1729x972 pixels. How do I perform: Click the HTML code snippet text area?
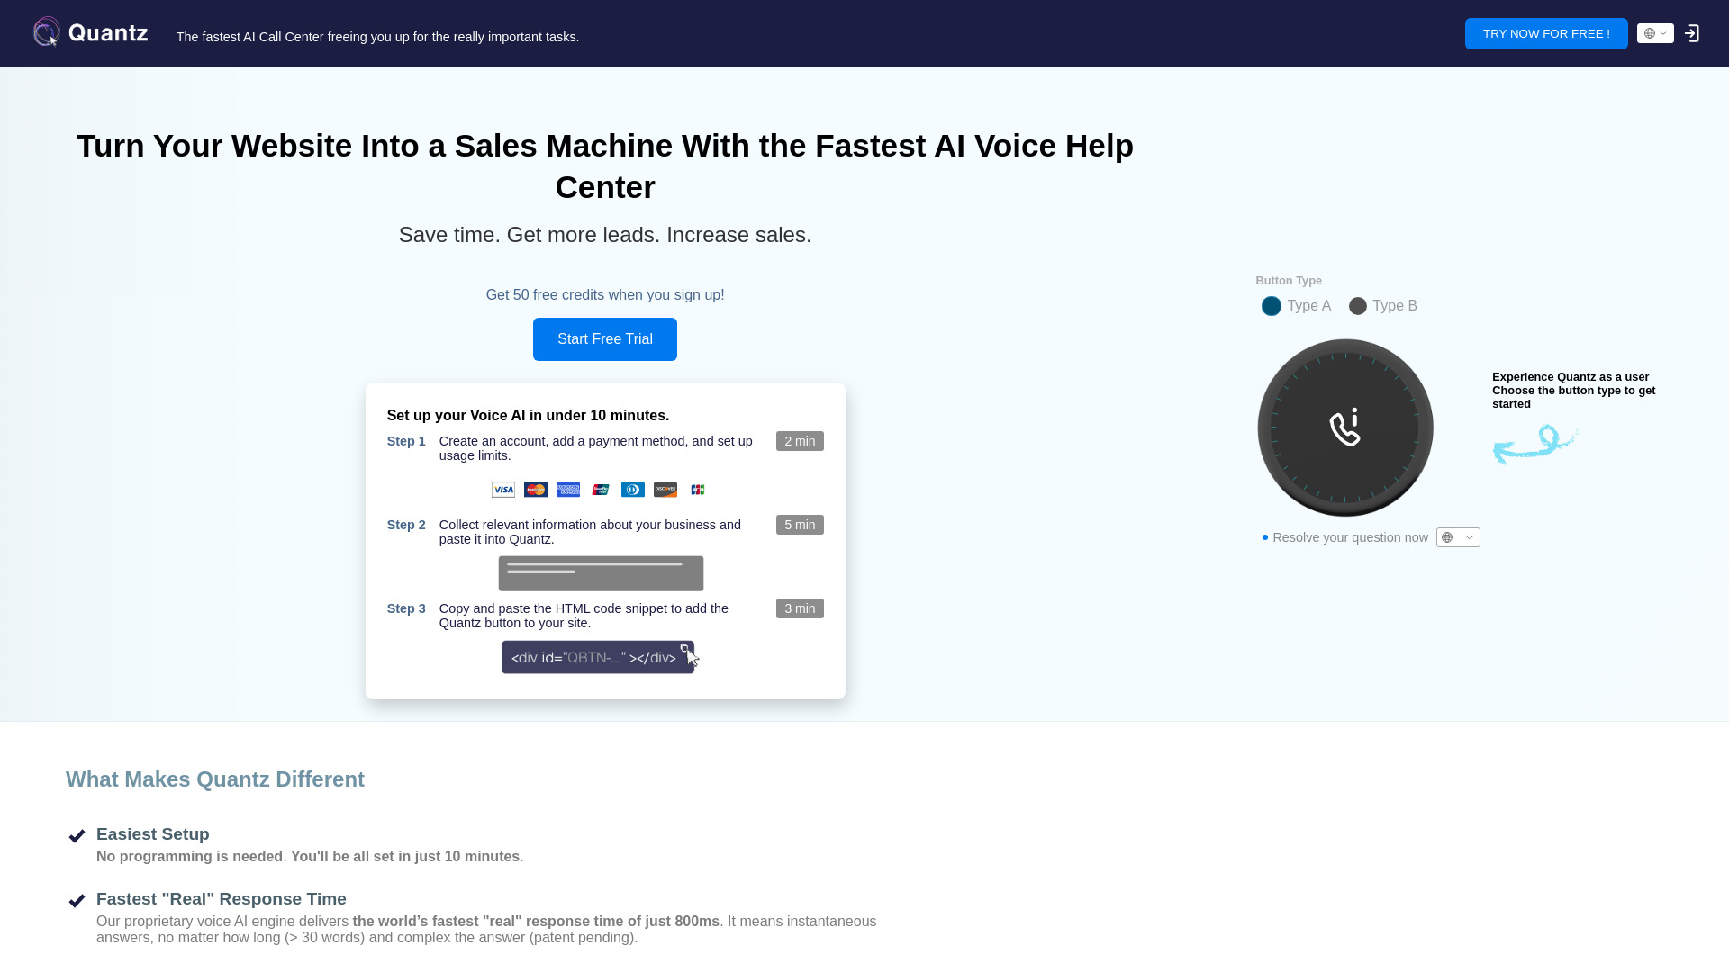pos(600,656)
